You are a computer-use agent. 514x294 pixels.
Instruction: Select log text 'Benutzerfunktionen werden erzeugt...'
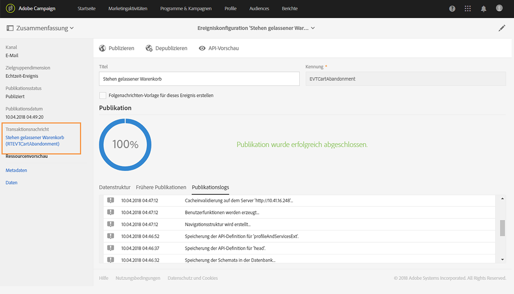click(x=222, y=212)
